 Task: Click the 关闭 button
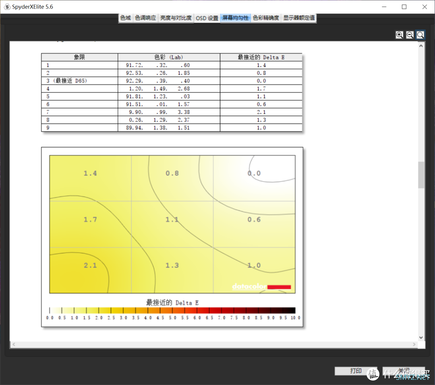[x=404, y=371]
